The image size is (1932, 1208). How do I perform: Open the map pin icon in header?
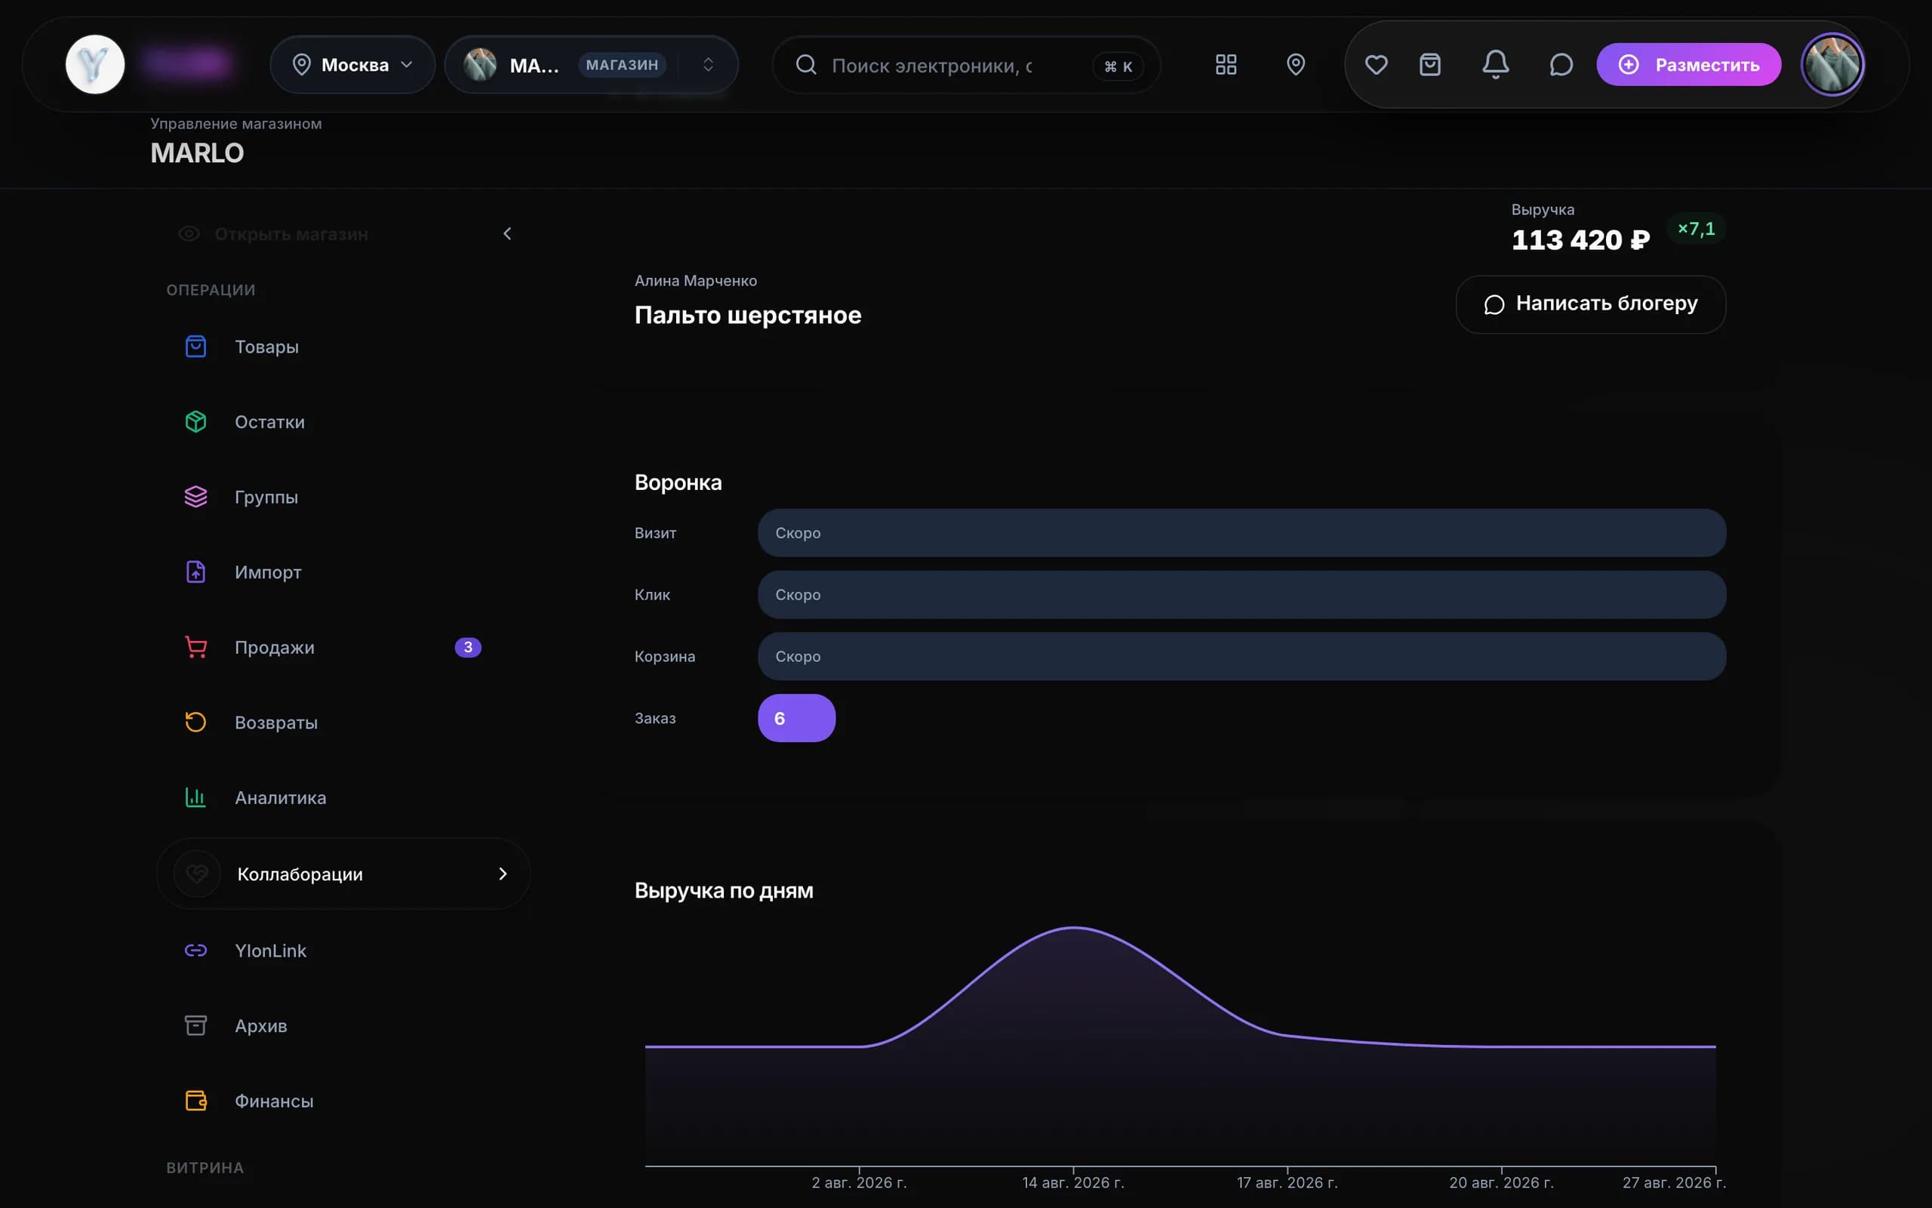coord(1296,65)
